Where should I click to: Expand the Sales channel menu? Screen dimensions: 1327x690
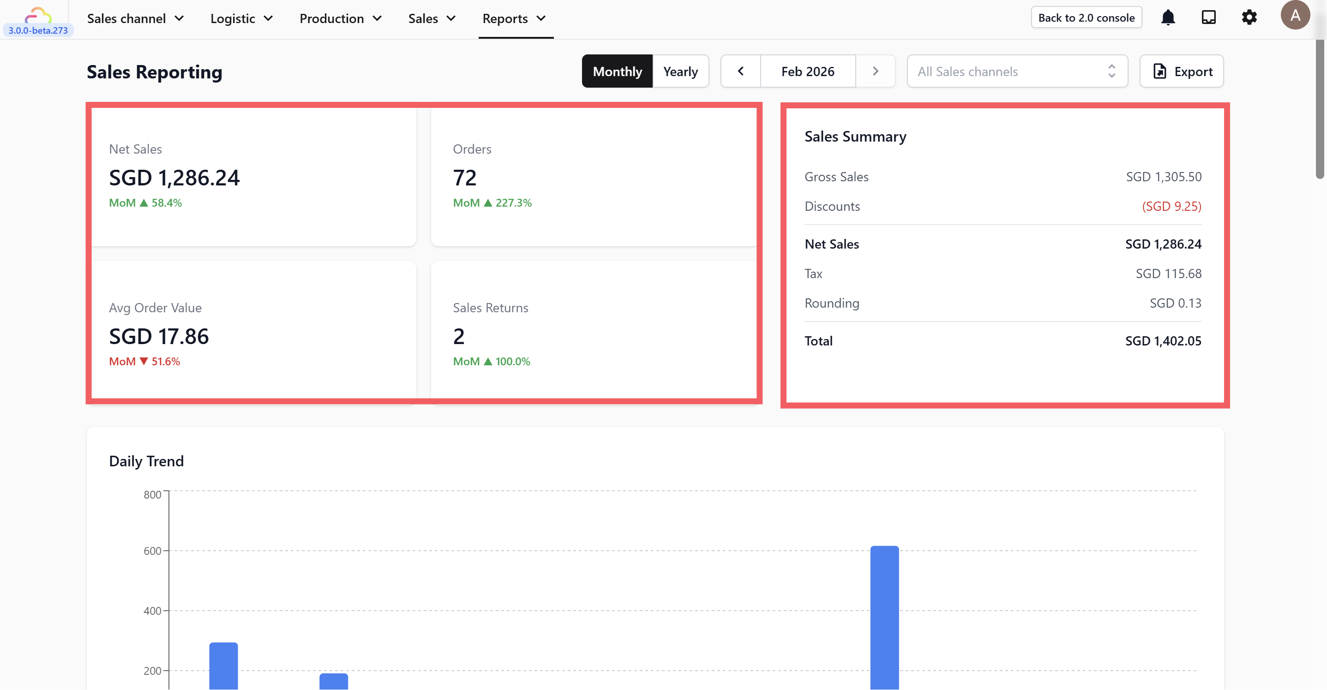[136, 18]
